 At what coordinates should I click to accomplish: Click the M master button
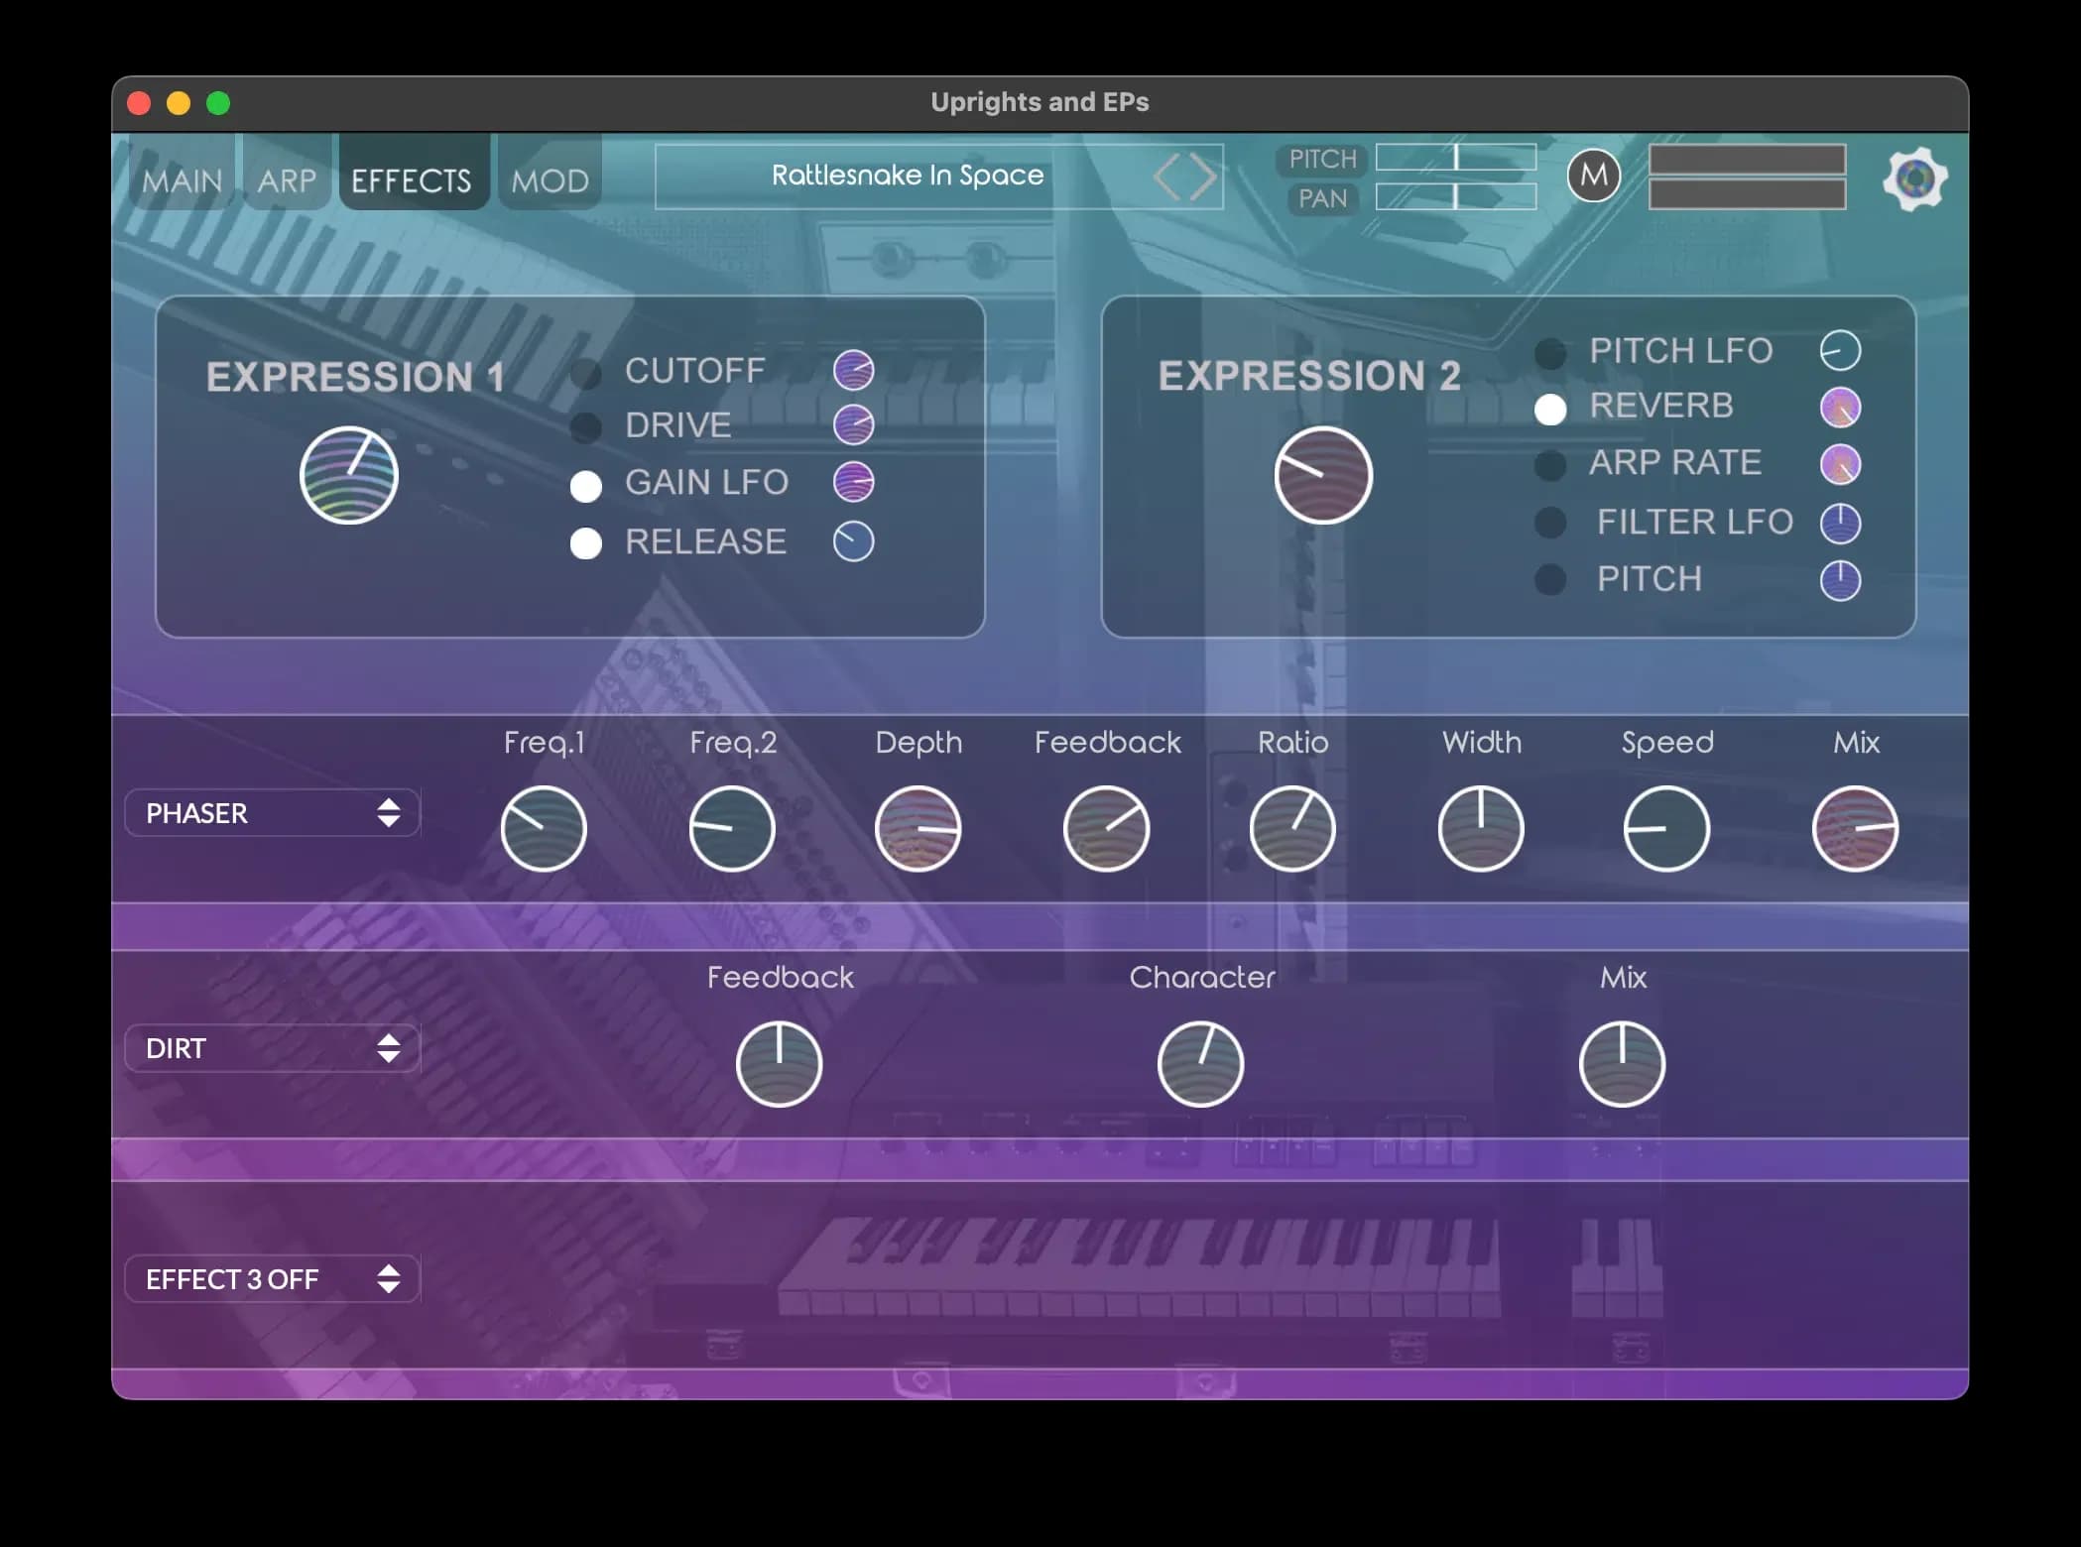coord(1593,176)
